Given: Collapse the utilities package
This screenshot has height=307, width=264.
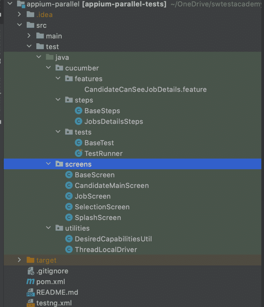Looking at the screenshot, I should [x=49, y=228].
